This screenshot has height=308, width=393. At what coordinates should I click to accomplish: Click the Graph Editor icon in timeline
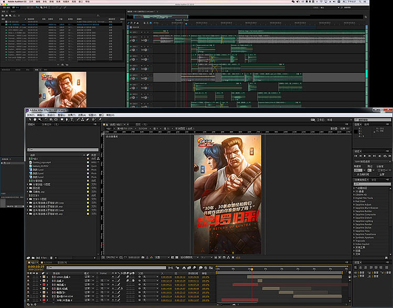pos(211,268)
